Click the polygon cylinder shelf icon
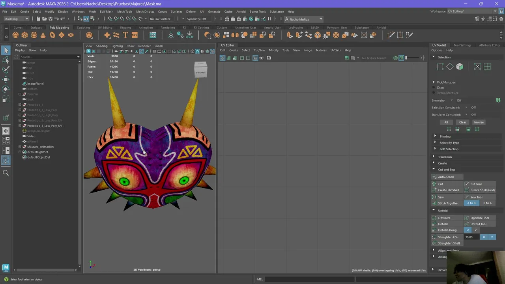Screen dimensions: 505x284 tap(34, 35)
